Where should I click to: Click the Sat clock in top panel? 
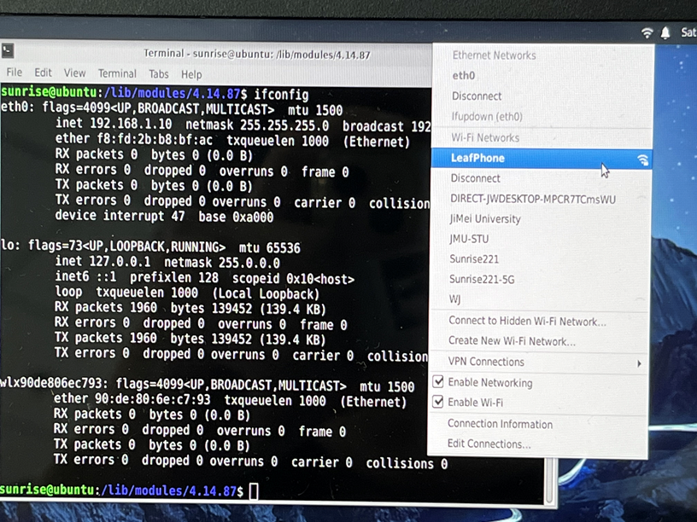(x=688, y=32)
